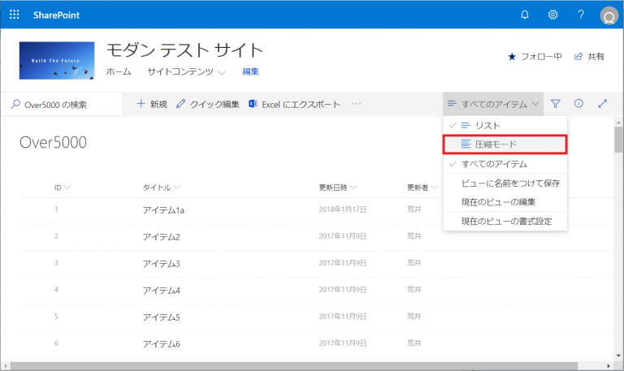The height and width of the screenshot is (371, 624).
Task: Open the タイトル column header dropdown
Action: pyautogui.click(x=161, y=188)
